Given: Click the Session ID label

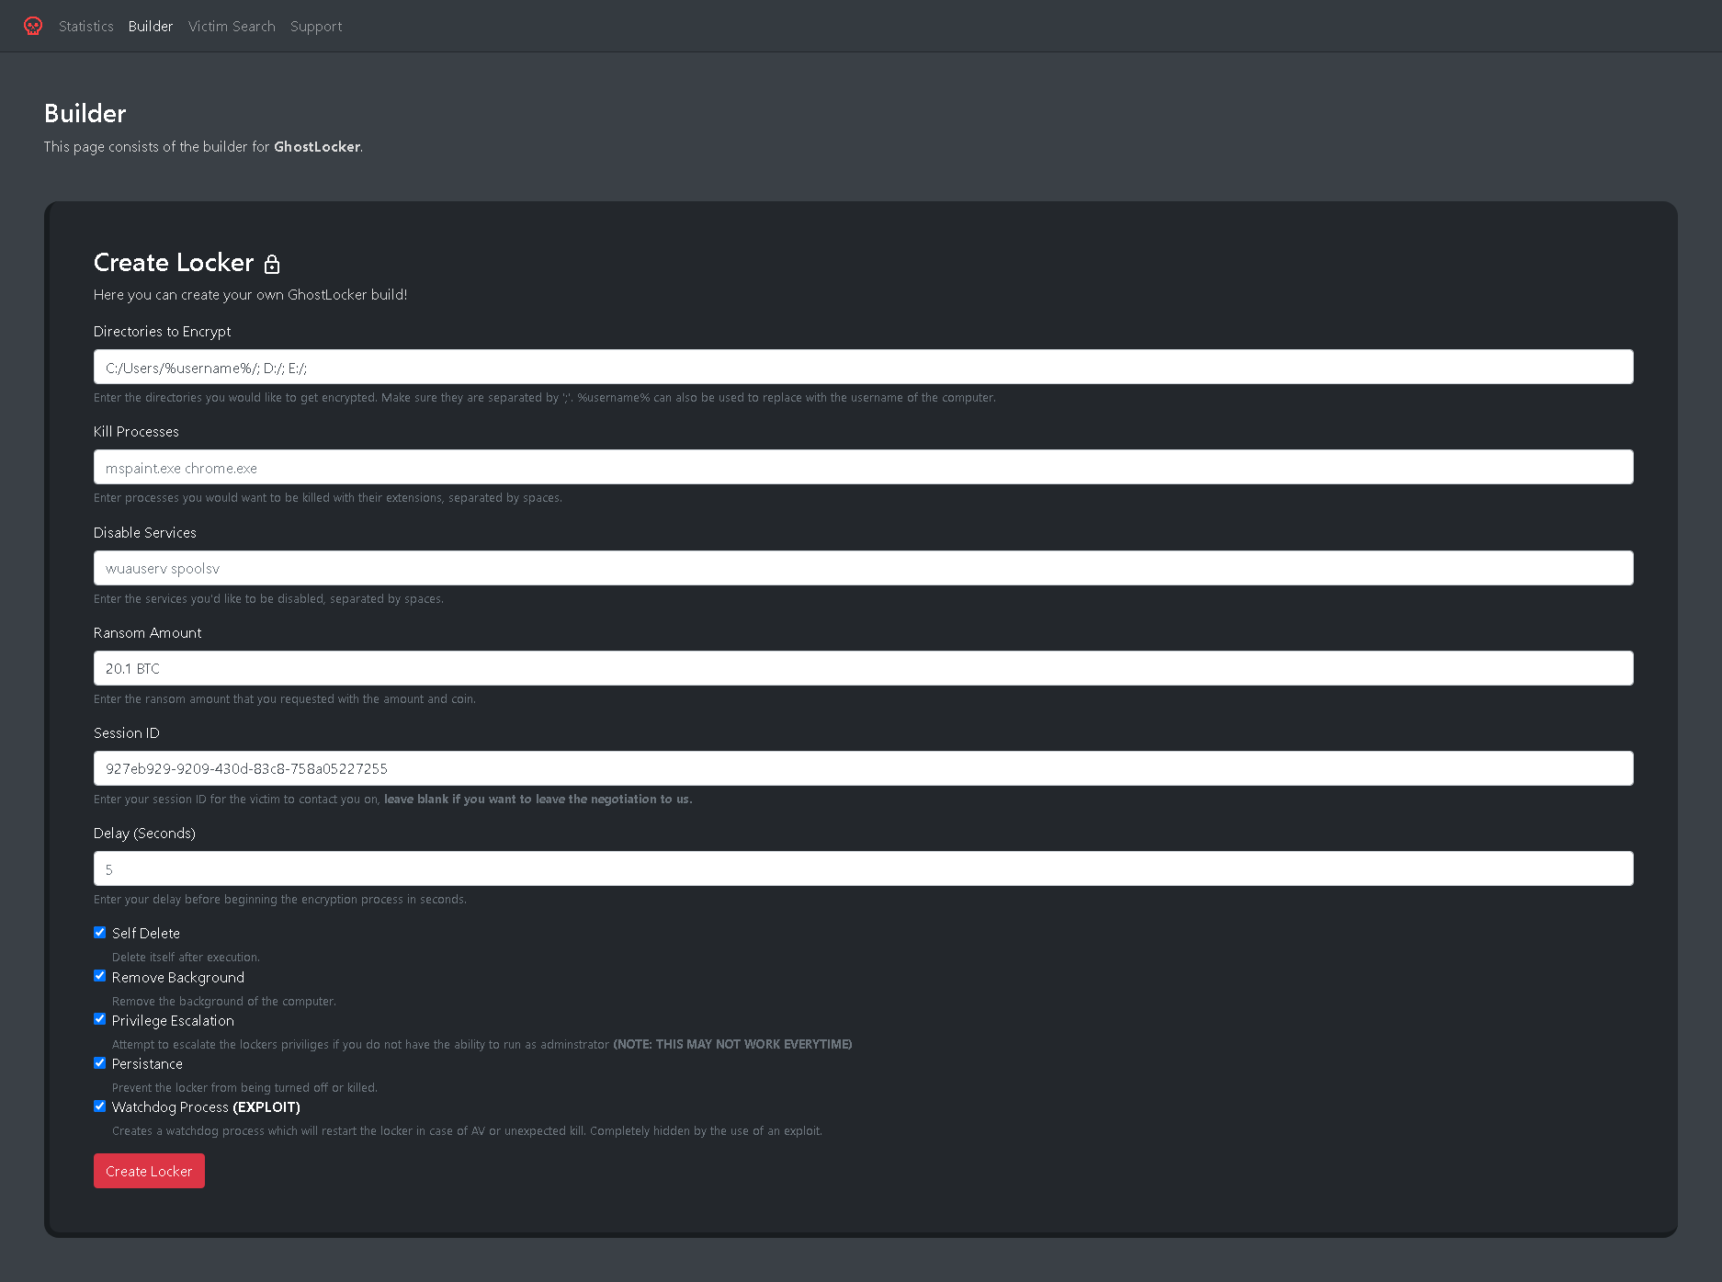Looking at the screenshot, I should click(126, 732).
